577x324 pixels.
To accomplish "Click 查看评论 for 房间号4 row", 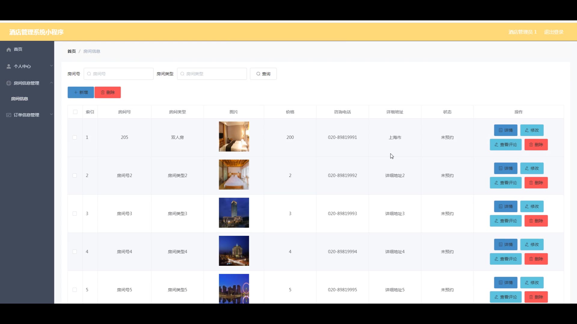I will pyautogui.click(x=506, y=259).
